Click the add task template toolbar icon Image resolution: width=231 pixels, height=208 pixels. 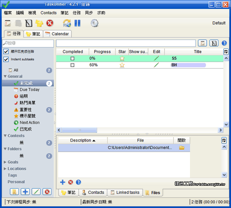[x=29, y=23]
